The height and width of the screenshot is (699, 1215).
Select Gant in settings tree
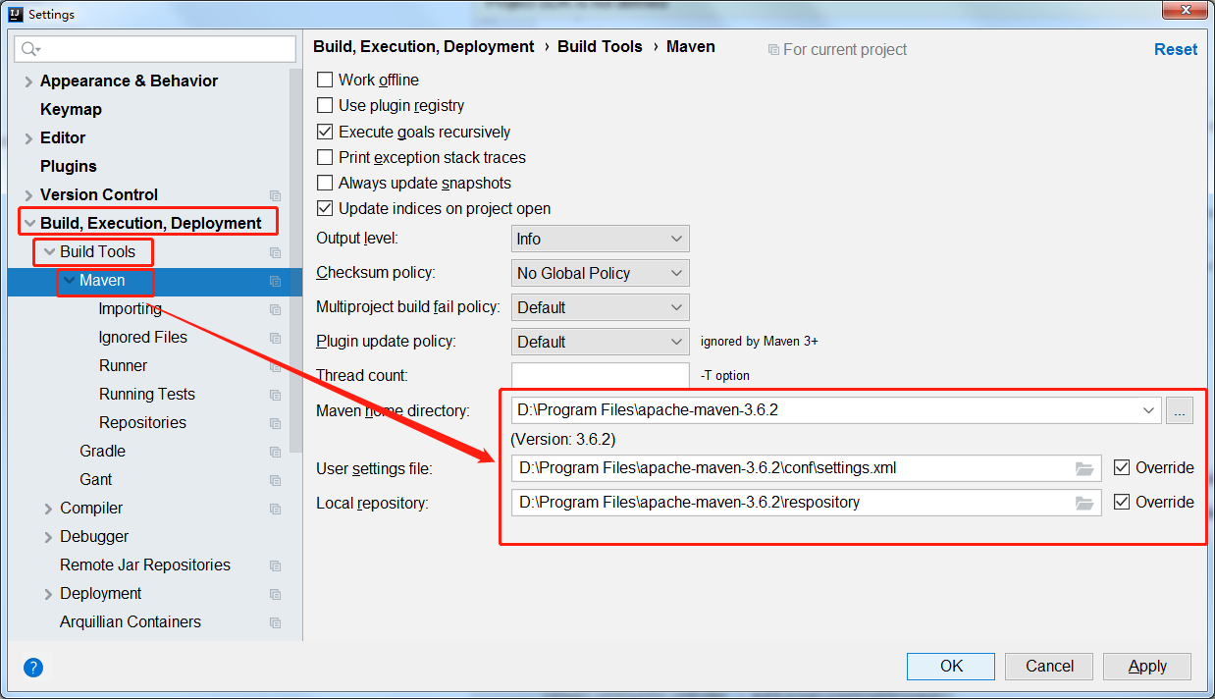[96, 480]
